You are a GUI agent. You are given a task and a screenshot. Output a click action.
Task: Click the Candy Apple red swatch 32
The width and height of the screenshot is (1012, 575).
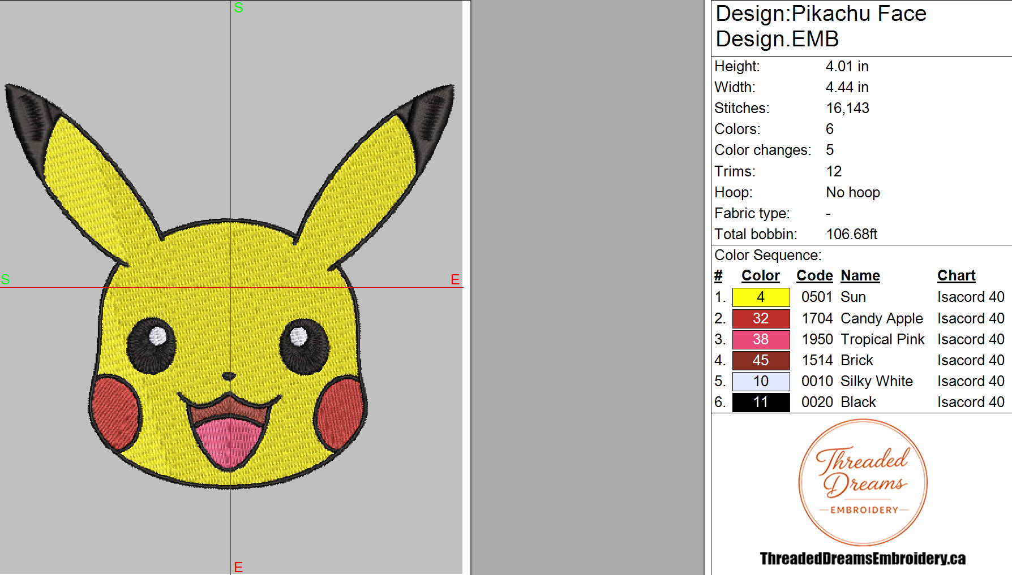[x=761, y=318]
